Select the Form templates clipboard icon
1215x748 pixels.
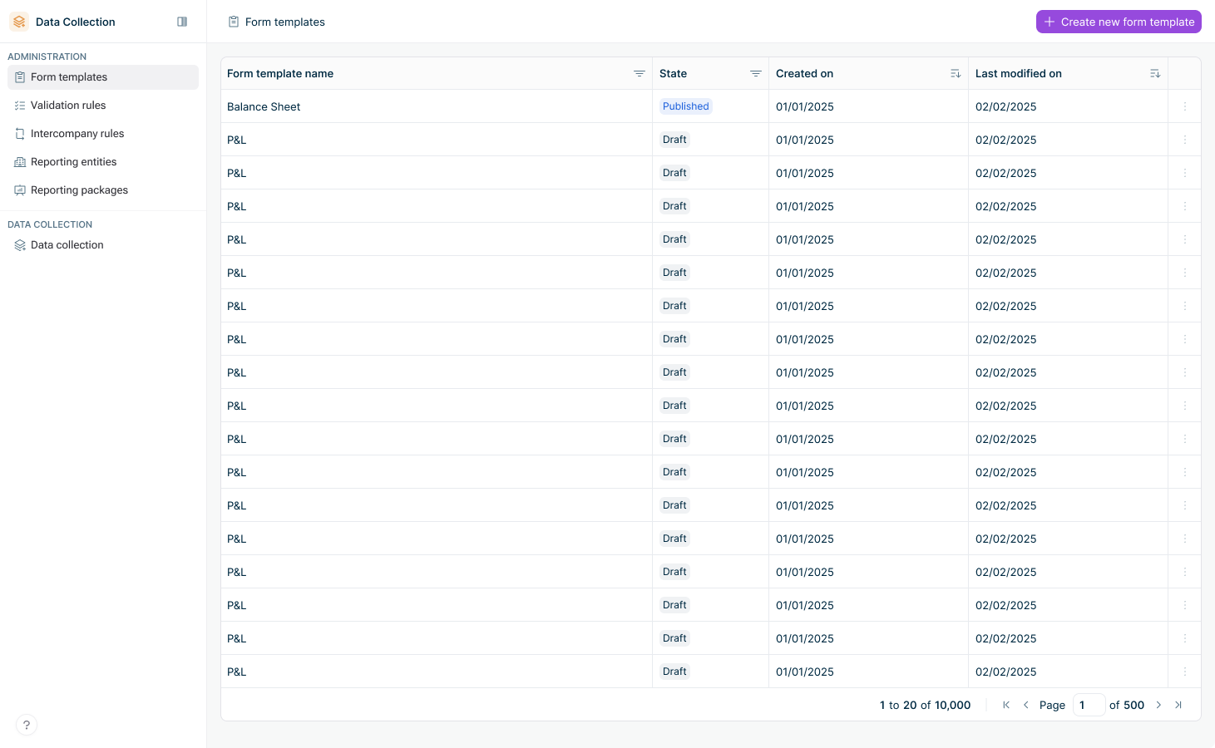click(x=19, y=76)
